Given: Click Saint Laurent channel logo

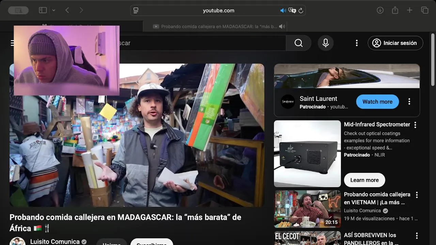Looking at the screenshot, I should [x=288, y=102].
